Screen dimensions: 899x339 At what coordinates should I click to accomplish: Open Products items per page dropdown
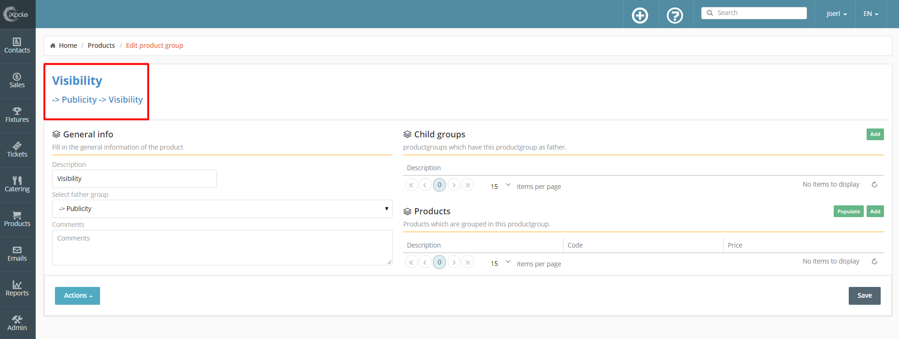point(500,263)
